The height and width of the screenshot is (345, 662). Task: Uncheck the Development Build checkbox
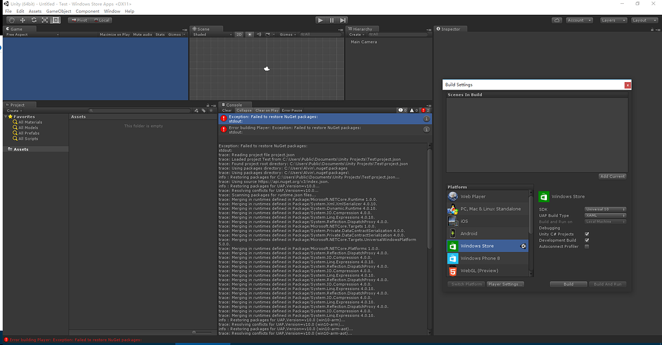click(x=586, y=240)
